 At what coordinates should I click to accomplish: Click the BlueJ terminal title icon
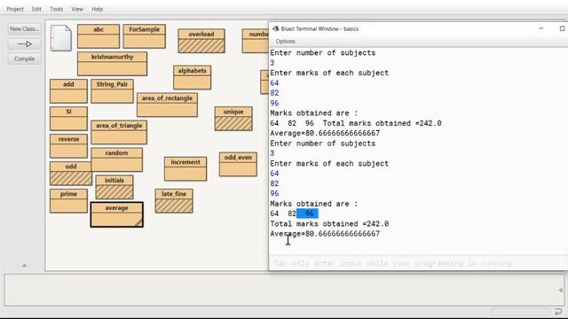(x=276, y=28)
